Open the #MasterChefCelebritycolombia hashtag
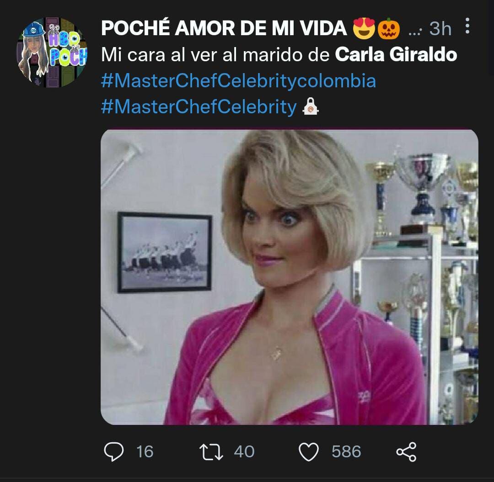Screen dimensions: 494x482 point(238,81)
